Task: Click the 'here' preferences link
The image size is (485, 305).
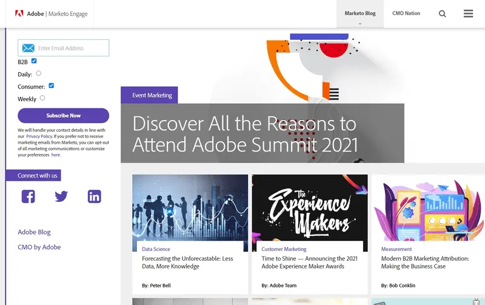Action: (x=56, y=155)
